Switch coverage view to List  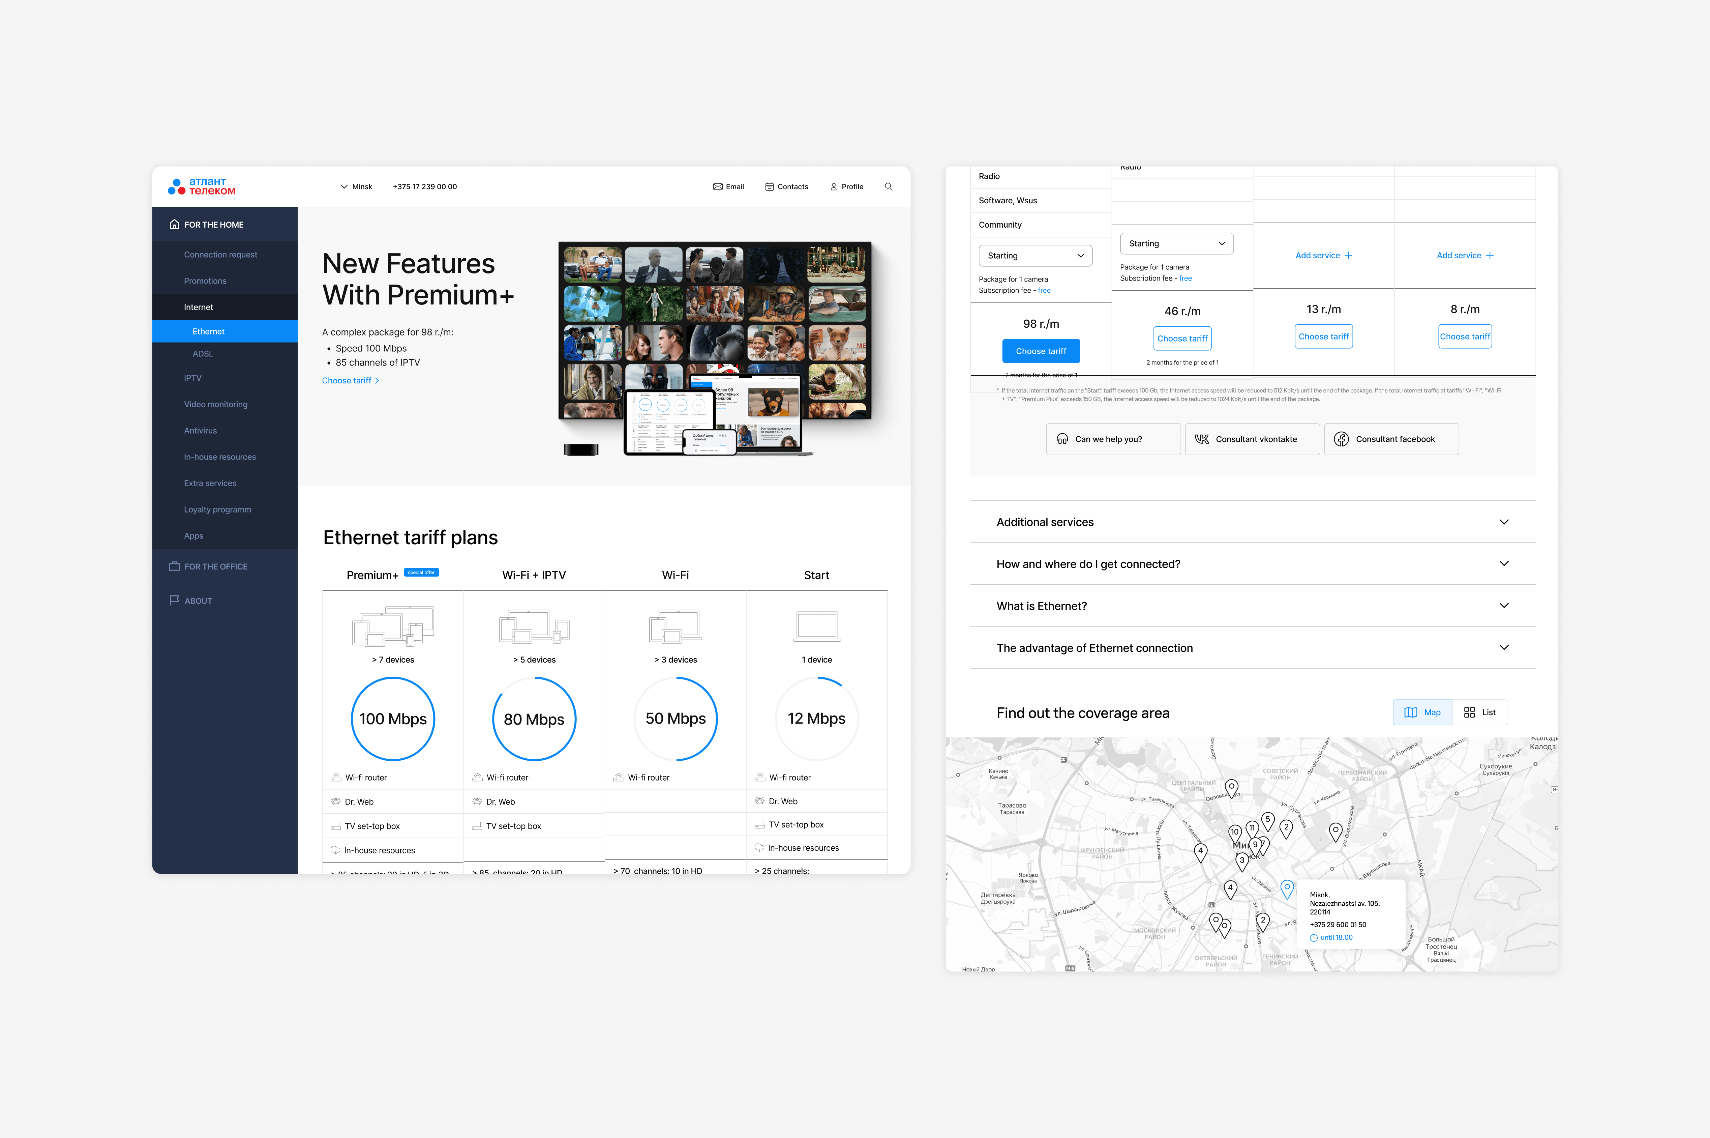click(1480, 712)
